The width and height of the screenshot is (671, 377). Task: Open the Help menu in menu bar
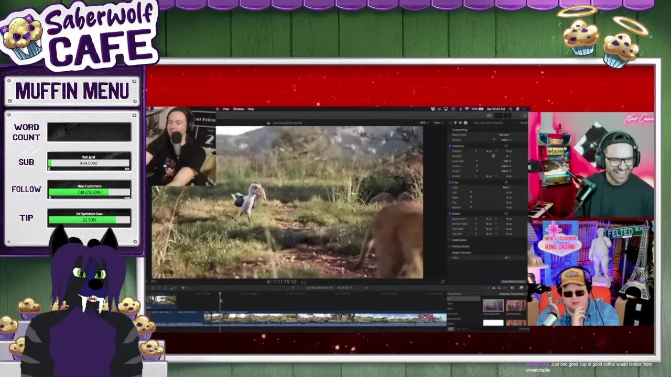pyautogui.click(x=251, y=109)
